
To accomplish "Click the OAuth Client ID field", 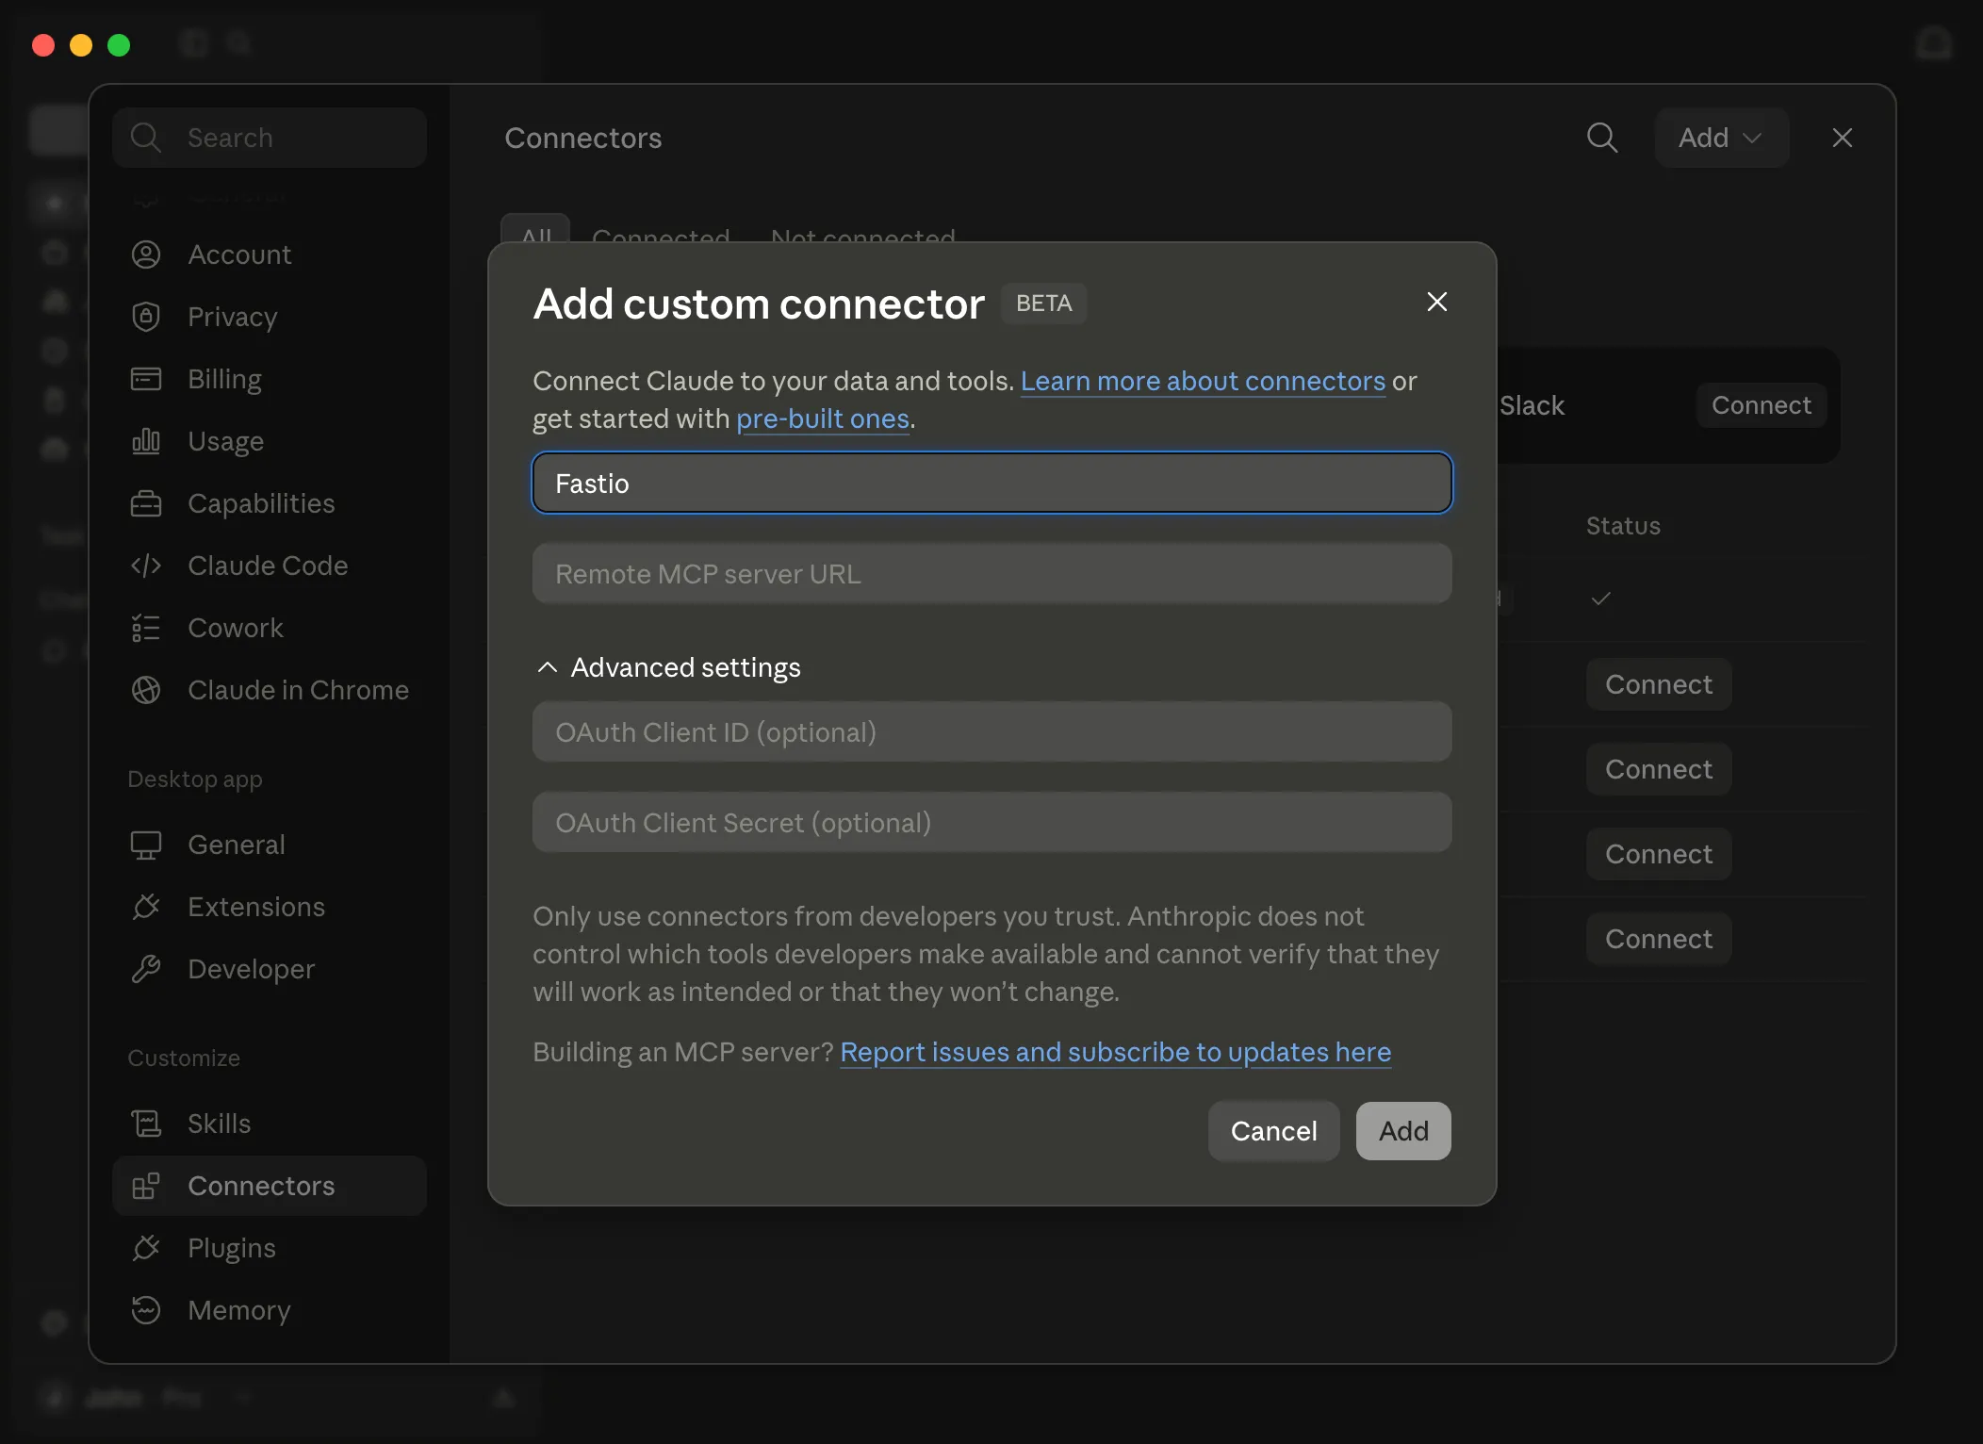I will point(991,731).
